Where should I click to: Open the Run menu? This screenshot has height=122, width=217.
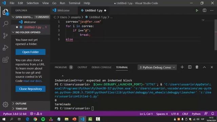[x=62, y=3]
